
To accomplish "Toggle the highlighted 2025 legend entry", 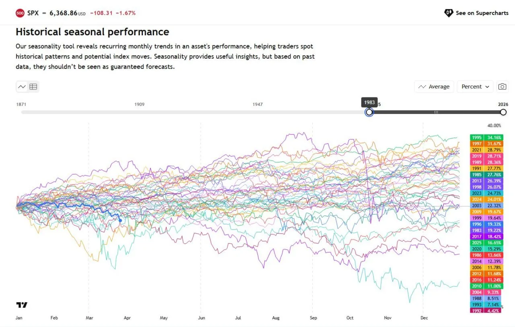I will coord(486,242).
